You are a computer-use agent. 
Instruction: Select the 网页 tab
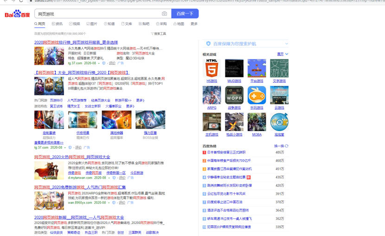coord(40,24)
